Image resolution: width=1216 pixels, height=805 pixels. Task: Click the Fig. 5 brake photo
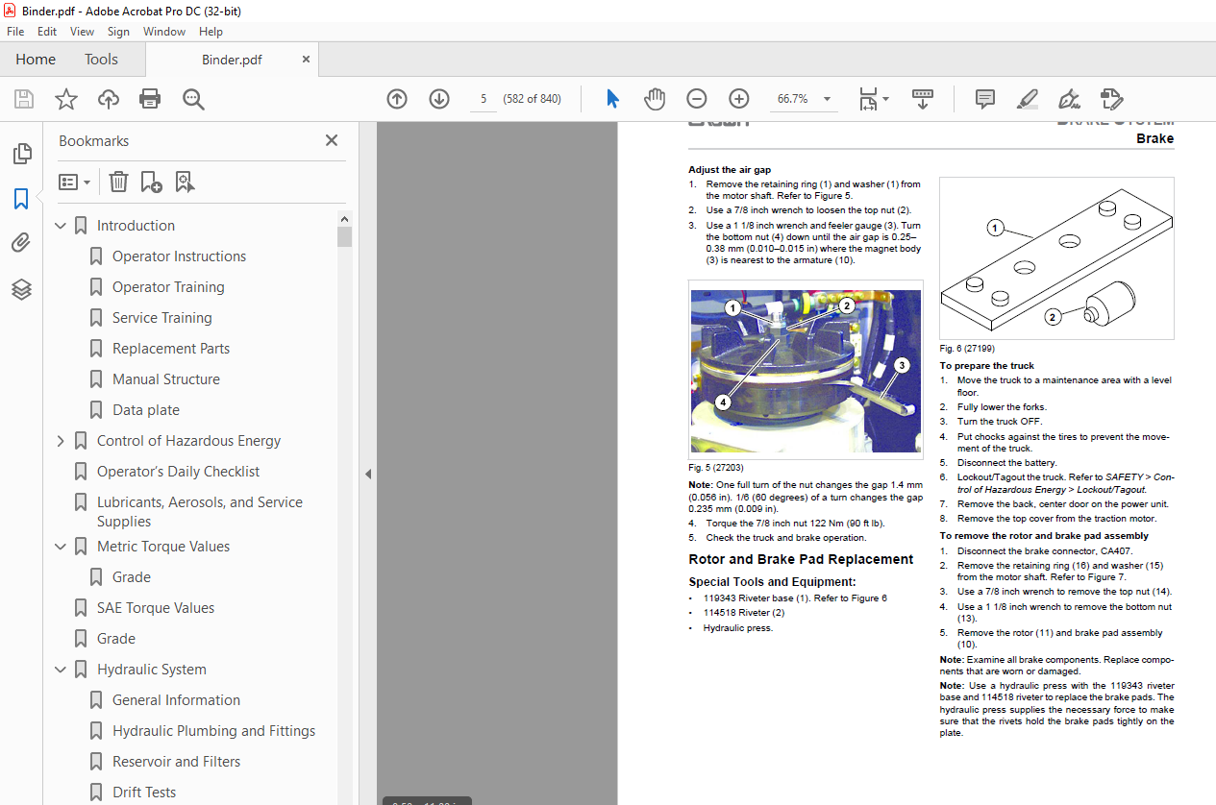pyautogui.click(x=806, y=370)
